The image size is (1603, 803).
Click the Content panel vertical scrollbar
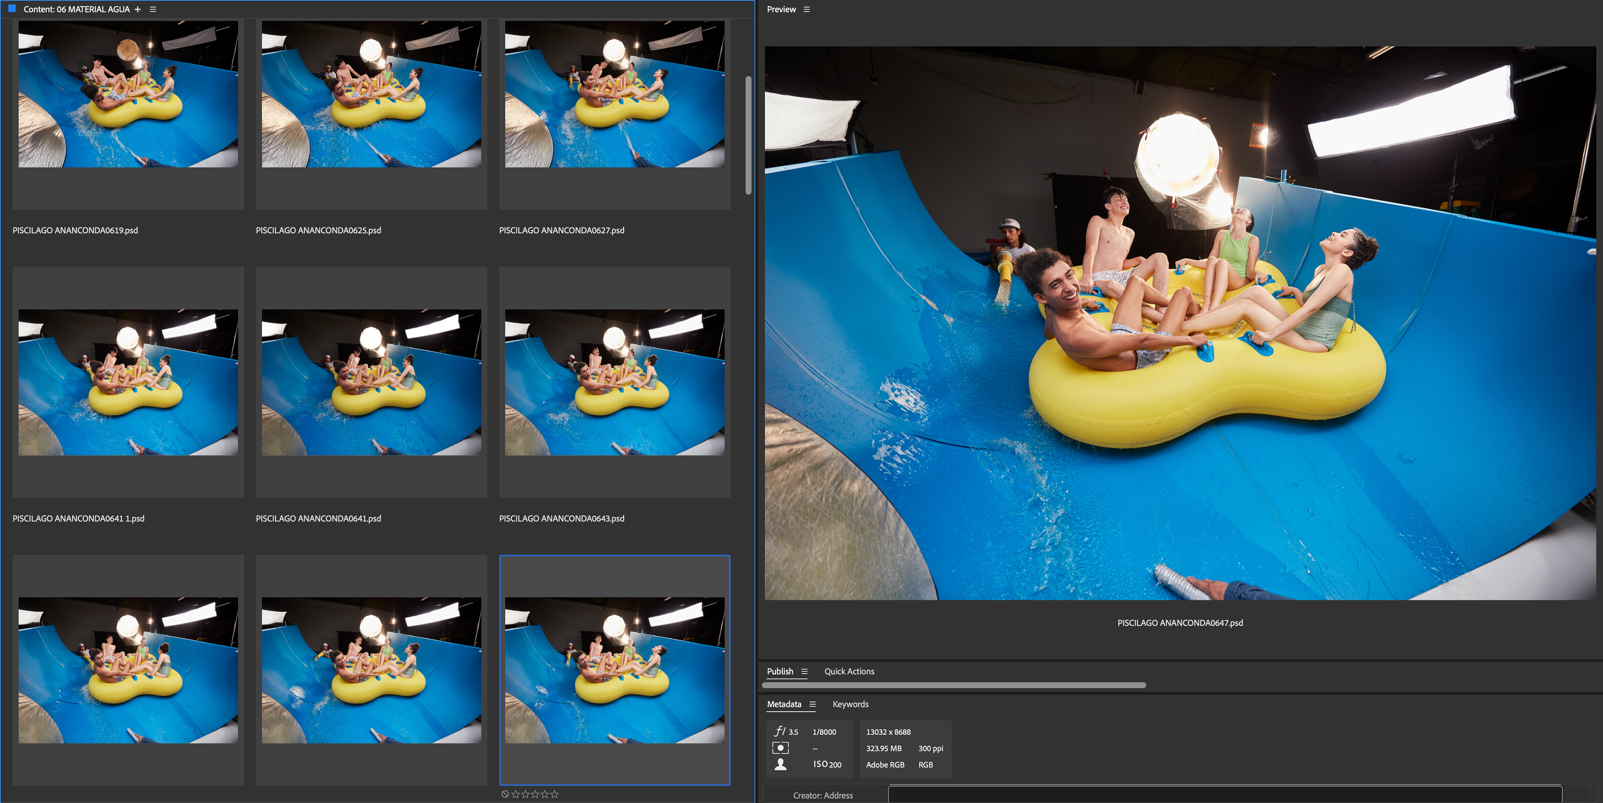click(748, 135)
